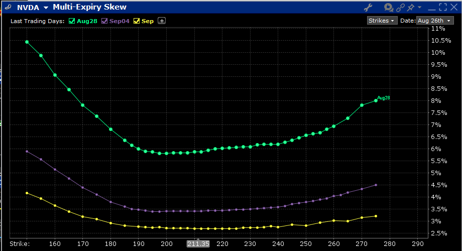This screenshot has width=462, height=251.
Task: Click the NVDA ticker title text
Action: pyautogui.click(x=28, y=8)
